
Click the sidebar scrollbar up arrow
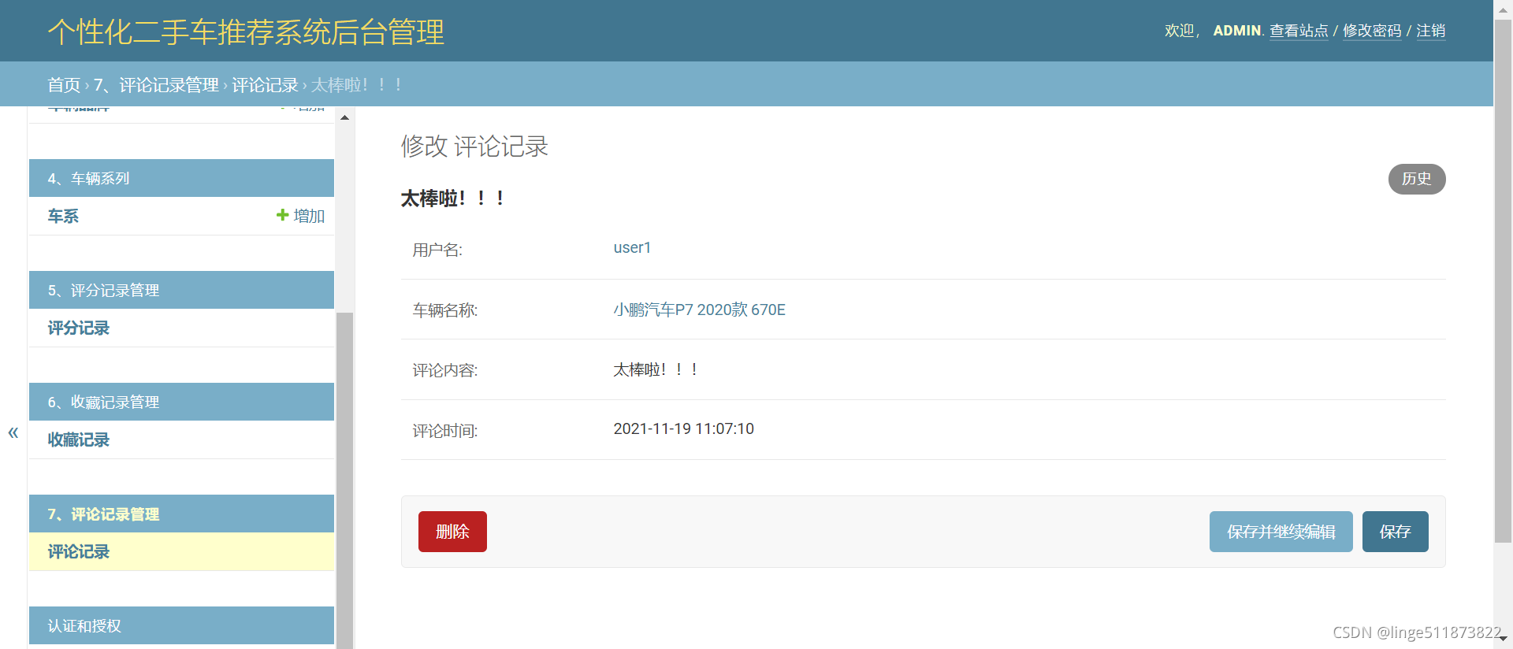tap(344, 117)
